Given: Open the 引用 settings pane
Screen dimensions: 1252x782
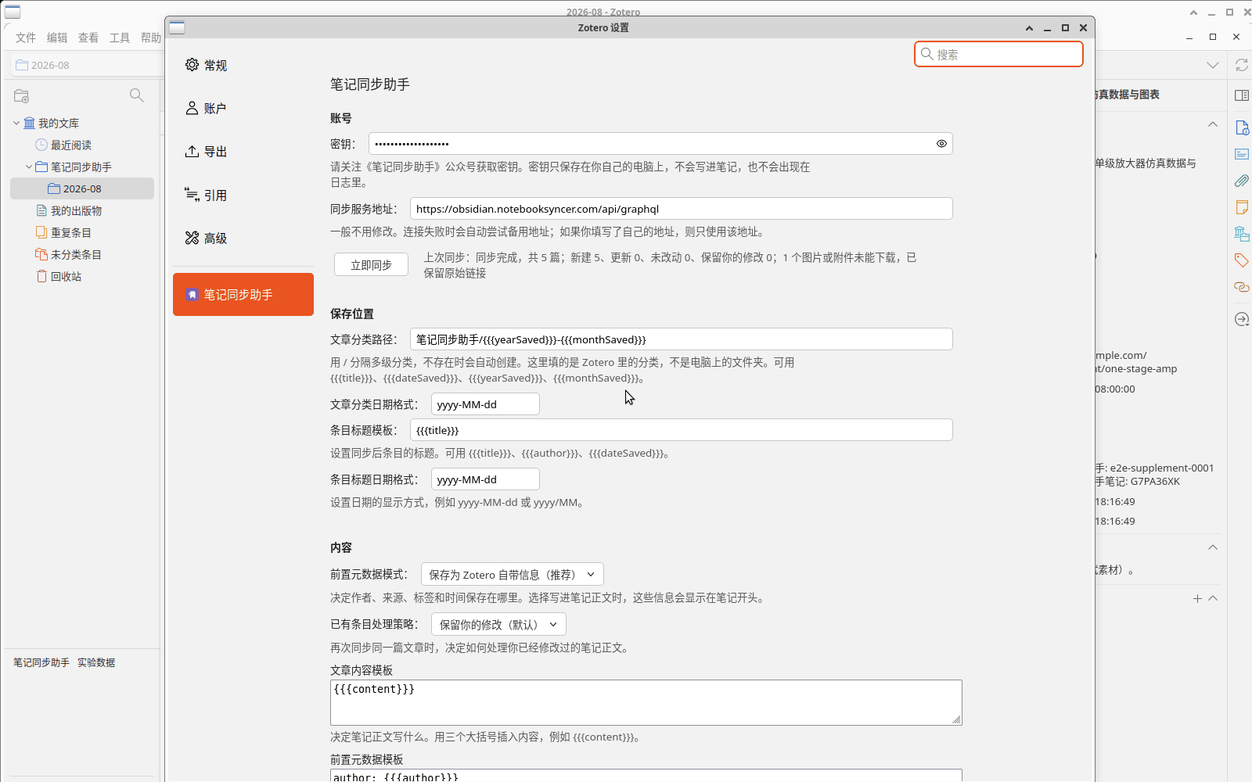Looking at the screenshot, I should click(x=243, y=195).
